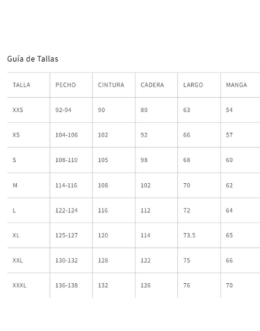
Task: Click the XXS size row label
Action: click(18, 110)
